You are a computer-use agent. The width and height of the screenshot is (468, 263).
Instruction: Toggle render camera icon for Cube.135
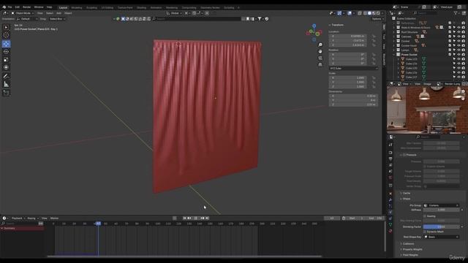(x=463, y=68)
